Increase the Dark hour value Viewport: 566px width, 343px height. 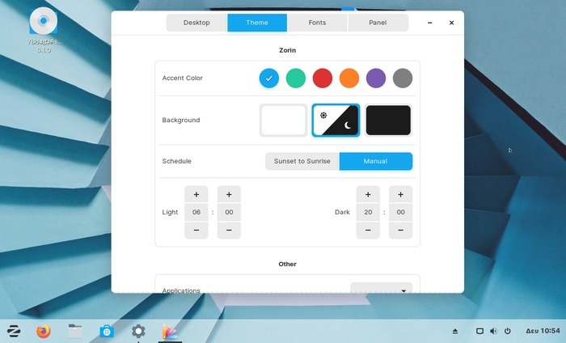point(368,195)
